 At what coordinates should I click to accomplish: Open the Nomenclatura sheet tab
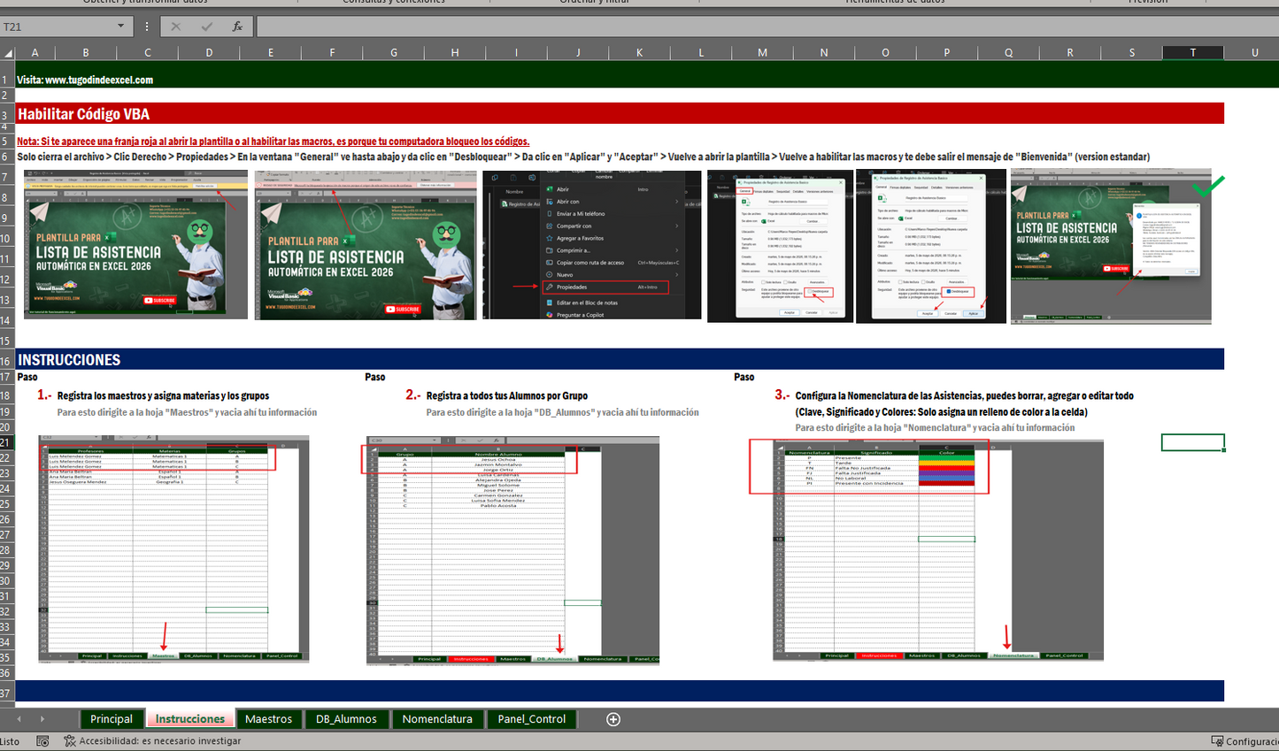coord(437,719)
